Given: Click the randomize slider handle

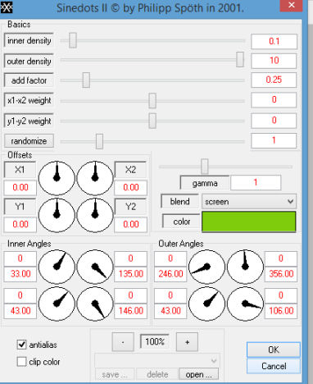Looking at the screenshot, I should tap(99, 141).
